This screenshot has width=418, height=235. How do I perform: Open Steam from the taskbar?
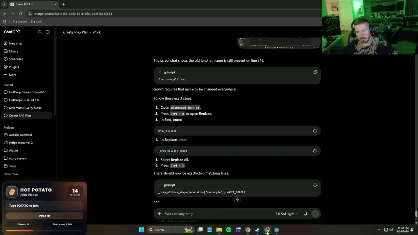pos(257,230)
